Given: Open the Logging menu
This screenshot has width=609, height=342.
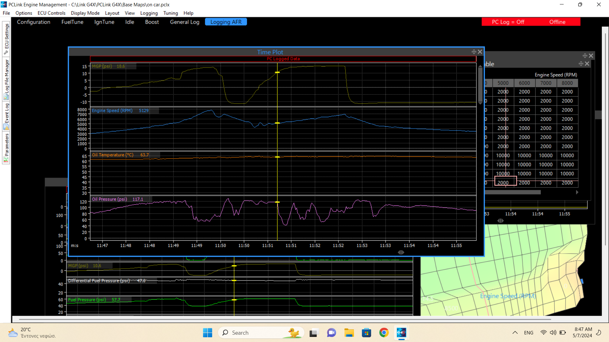Looking at the screenshot, I should coord(149,13).
